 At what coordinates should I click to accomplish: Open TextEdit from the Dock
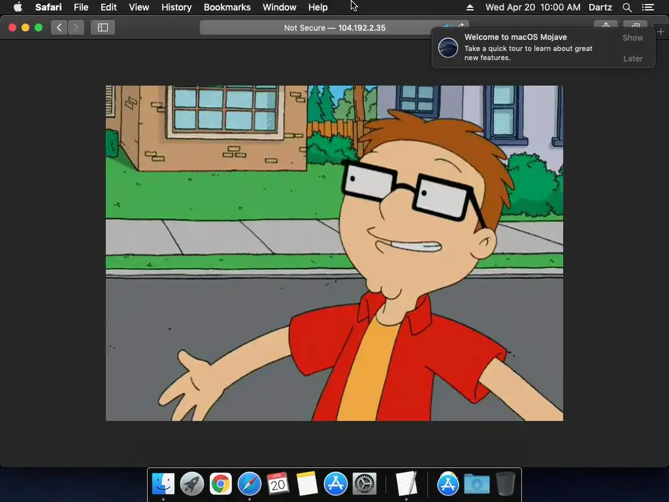pyautogui.click(x=406, y=484)
